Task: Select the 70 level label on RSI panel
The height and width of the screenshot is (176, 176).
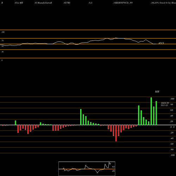Action: pos(2,40)
